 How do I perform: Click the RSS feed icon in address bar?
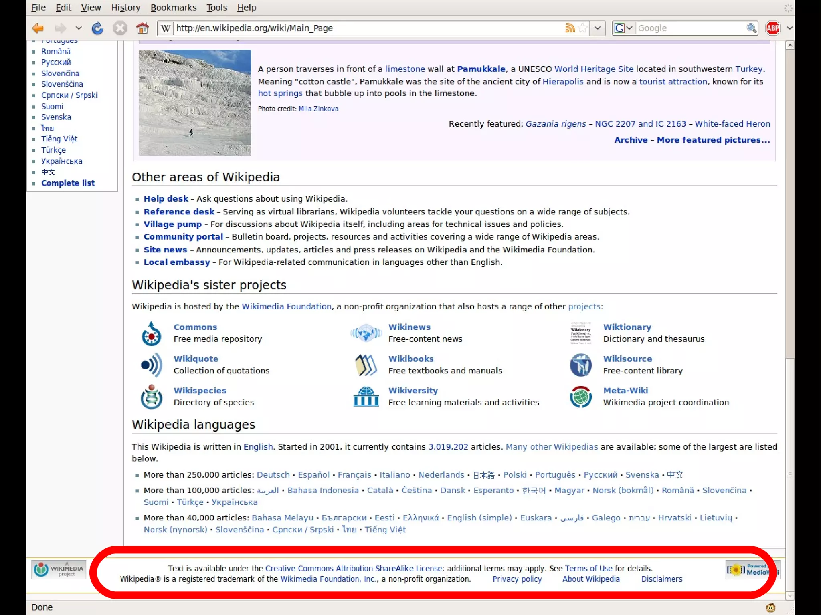tap(570, 28)
